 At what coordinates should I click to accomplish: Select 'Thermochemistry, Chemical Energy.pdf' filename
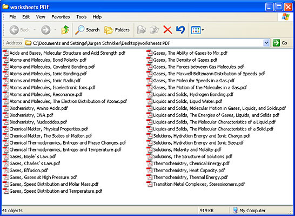point(191,163)
